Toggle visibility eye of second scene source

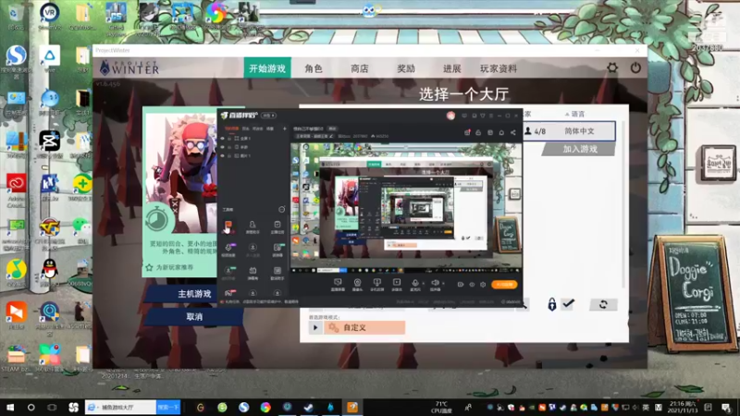223,147
